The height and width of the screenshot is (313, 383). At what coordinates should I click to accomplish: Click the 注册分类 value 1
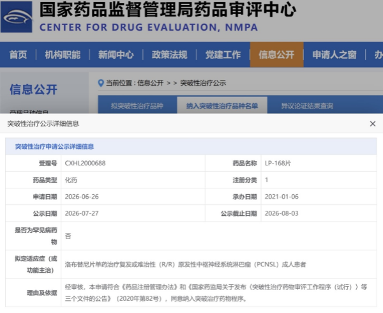click(x=266, y=180)
